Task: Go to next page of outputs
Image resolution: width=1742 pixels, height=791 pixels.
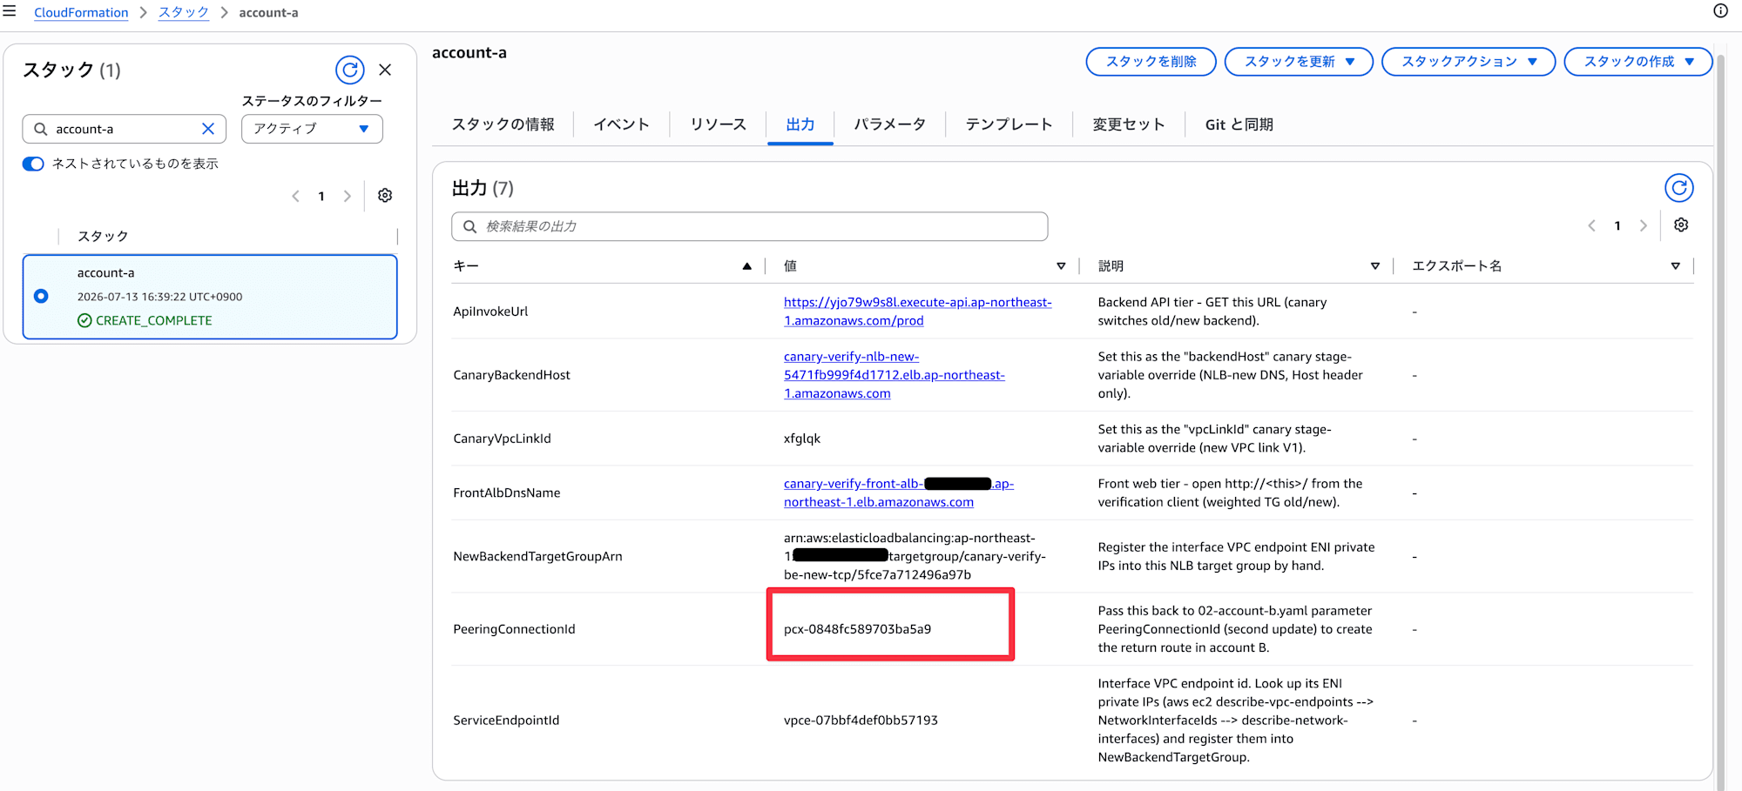Action: pyautogui.click(x=1643, y=225)
